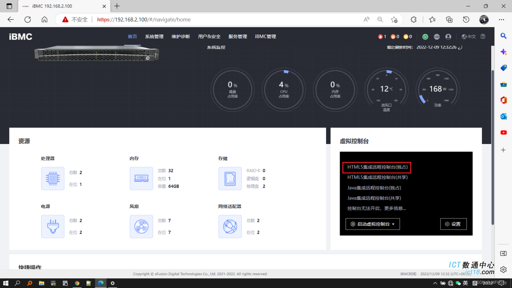This screenshot has width=512, height=288.
Task: Select Java集成远程控制台(独占)
Action: [374, 188]
